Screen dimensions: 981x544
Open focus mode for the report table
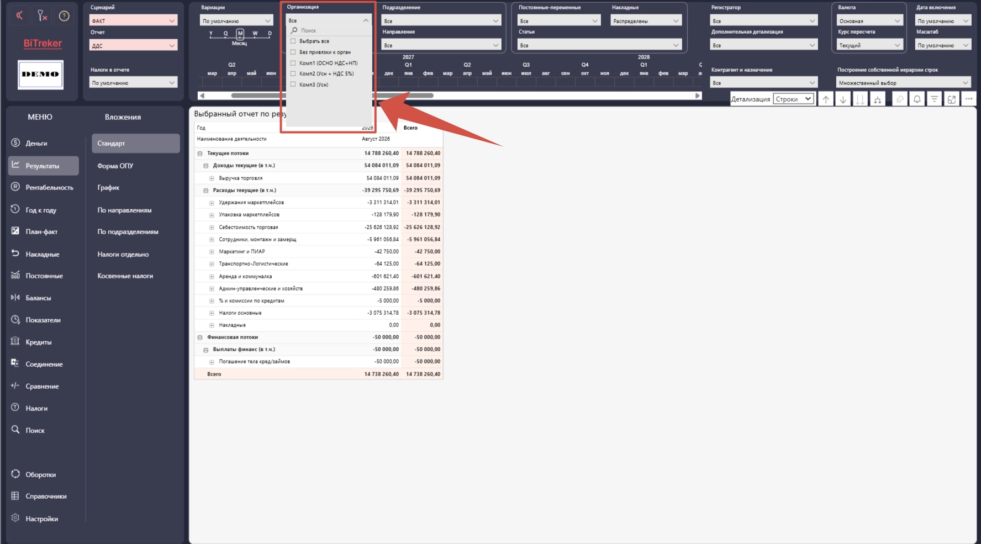point(951,99)
